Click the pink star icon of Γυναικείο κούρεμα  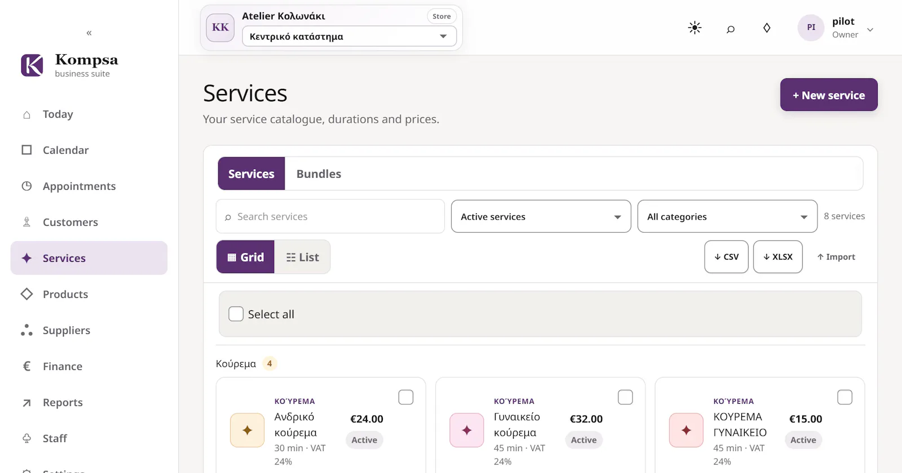[x=467, y=430]
